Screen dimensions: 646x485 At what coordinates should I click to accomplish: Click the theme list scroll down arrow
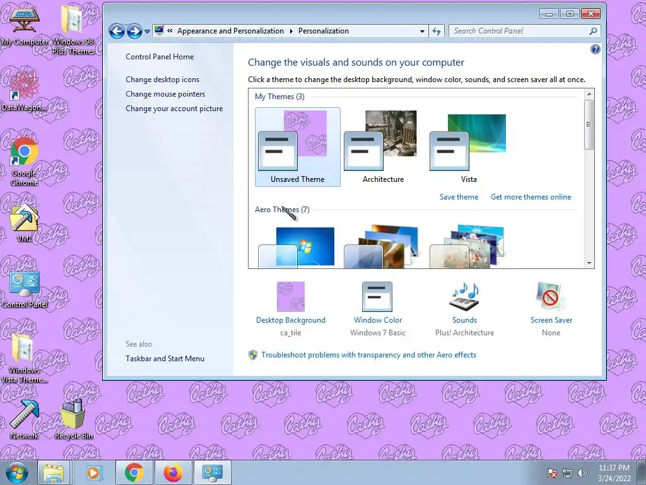coord(589,263)
